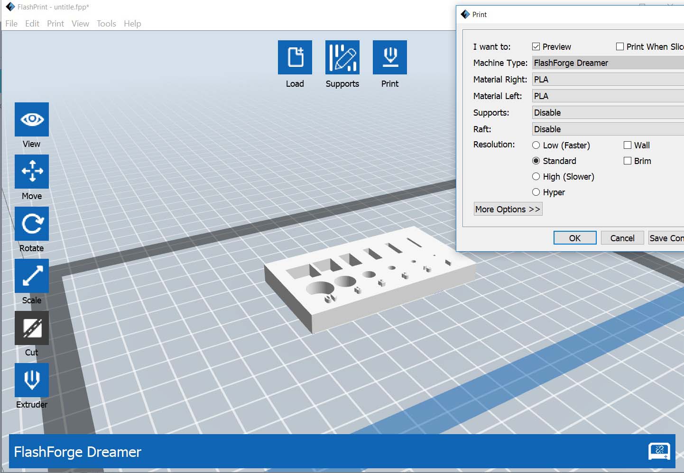Click the FlashPrint app logo in title bar
The image size is (684, 473).
(x=10, y=7)
